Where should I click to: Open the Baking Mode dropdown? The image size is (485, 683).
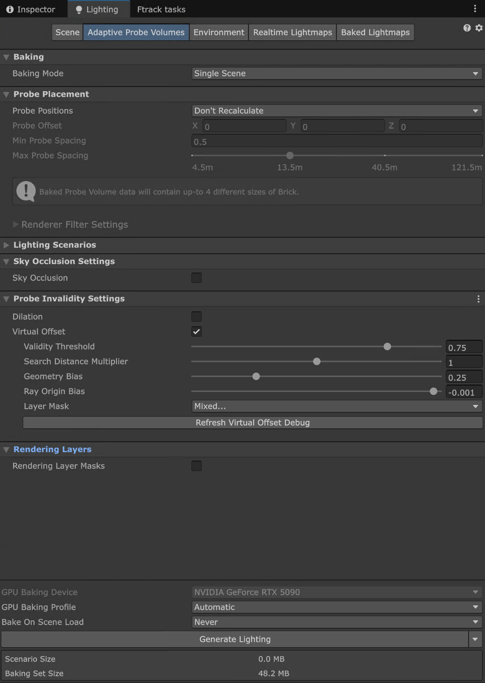click(x=337, y=73)
